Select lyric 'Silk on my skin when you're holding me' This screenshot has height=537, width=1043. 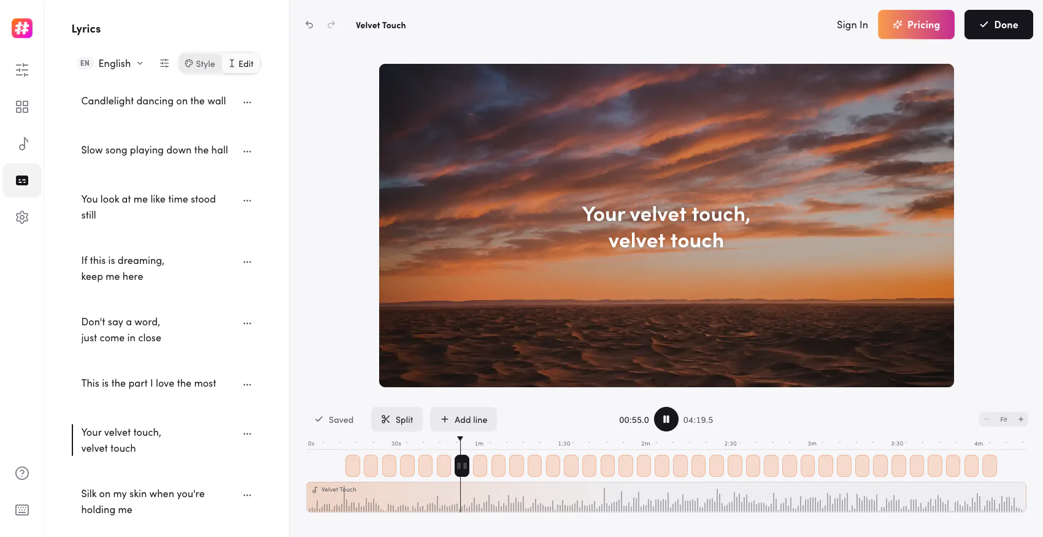coord(143,501)
